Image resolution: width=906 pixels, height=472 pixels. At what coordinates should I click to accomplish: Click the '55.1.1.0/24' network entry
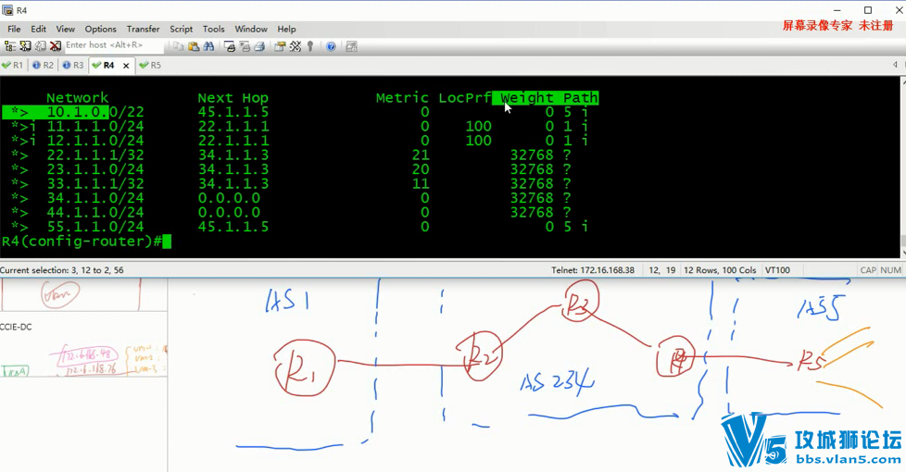[95, 227]
